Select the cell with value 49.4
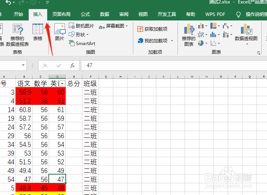Screen dimensions: 267x195 [x=24, y=170]
